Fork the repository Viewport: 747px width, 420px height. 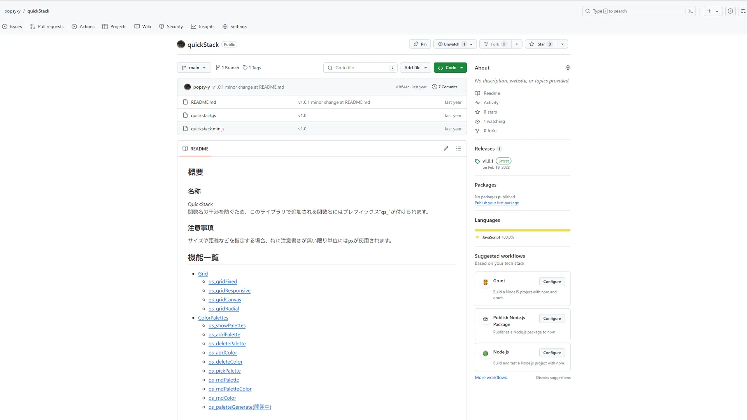495,44
